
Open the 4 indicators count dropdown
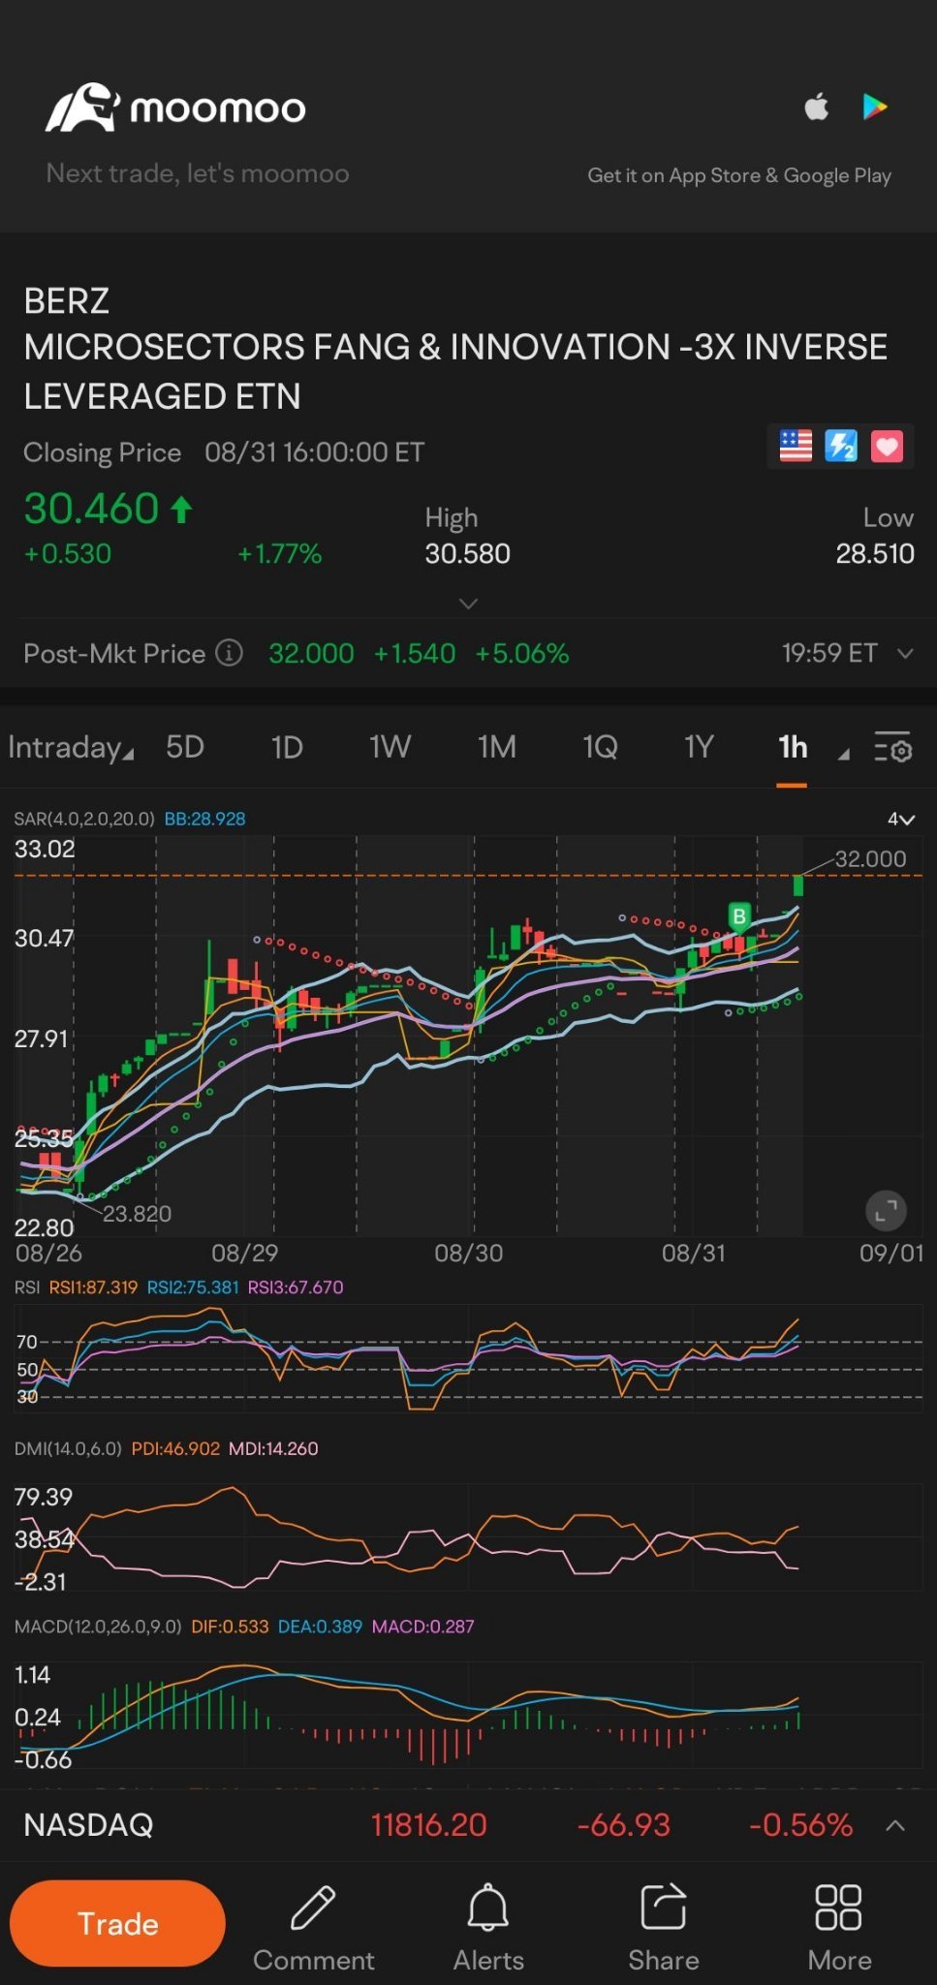coord(900,820)
